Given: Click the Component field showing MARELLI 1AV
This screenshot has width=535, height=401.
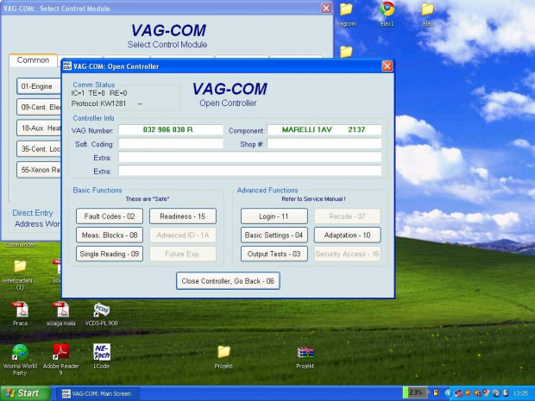Looking at the screenshot, I should tap(324, 130).
